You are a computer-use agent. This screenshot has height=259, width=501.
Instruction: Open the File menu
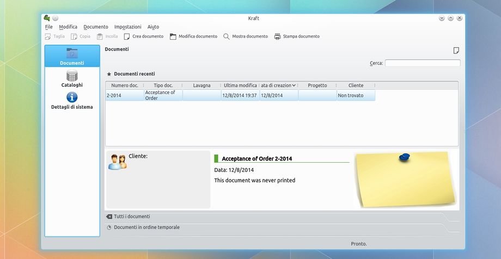(x=49, y=27)
